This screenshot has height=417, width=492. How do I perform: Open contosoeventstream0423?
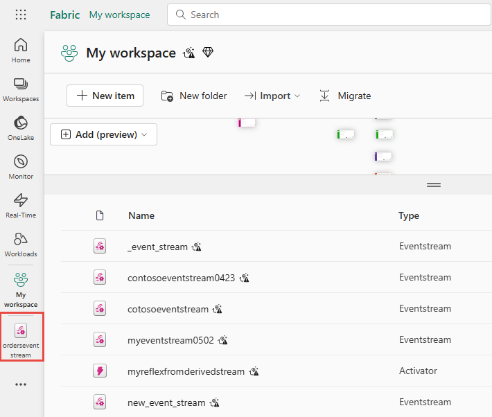[181, 278]
